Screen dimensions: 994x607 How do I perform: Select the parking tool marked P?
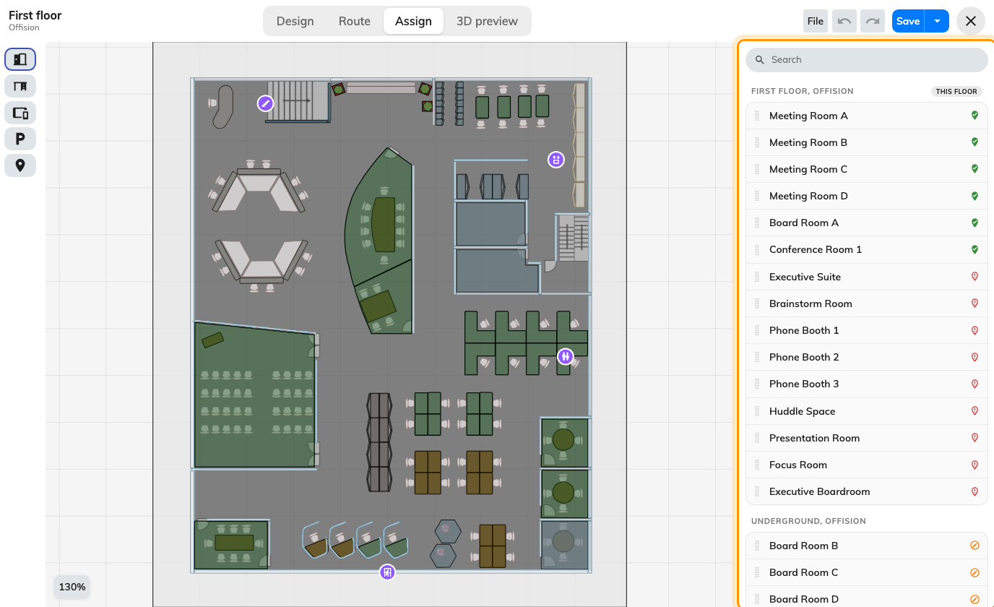(20, 139)
